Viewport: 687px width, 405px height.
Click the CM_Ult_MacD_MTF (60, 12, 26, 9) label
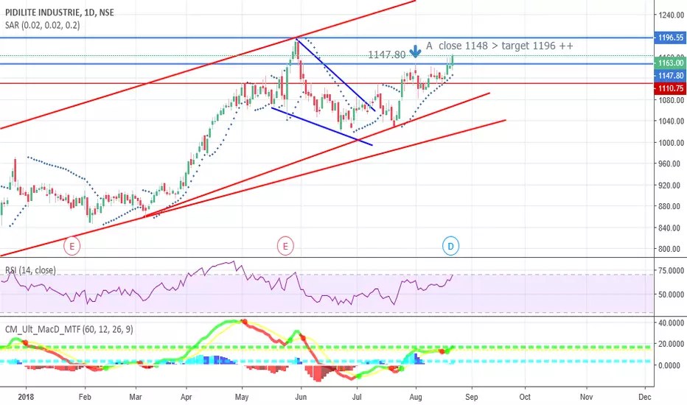point(69,329)
